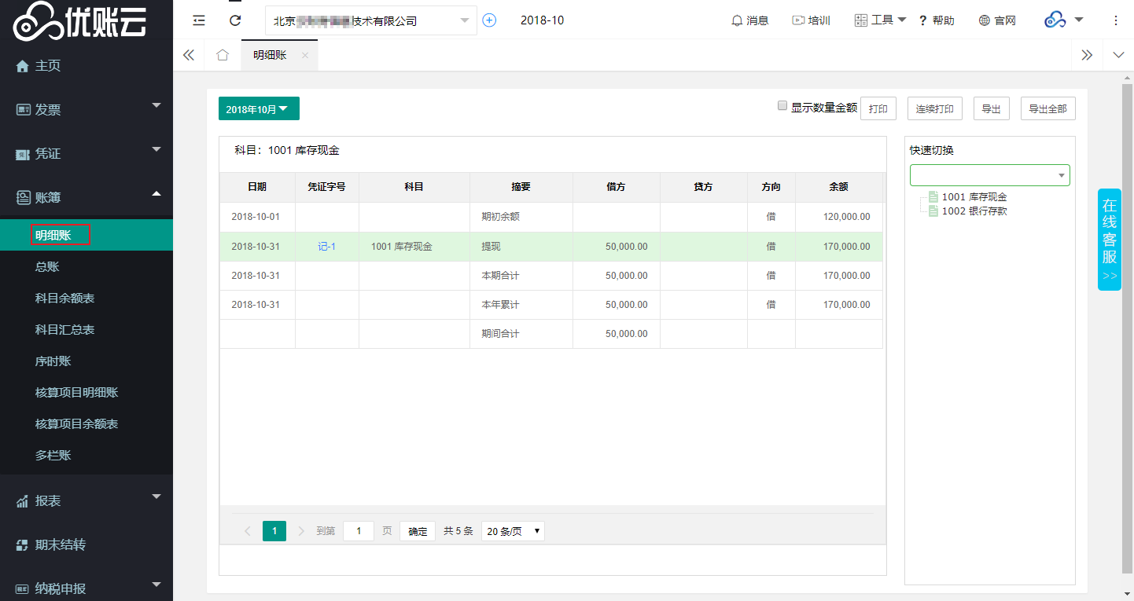The image size is (1134, 601).
Task: Expand the 凭证 sidebar menu
Action: 87,154
